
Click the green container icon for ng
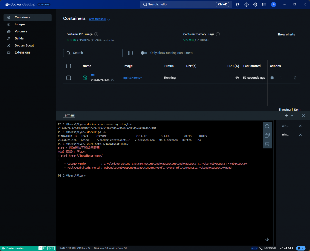tap(85, 78)
